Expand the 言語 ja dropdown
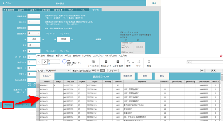This screenshot has width=223, height=121. [x=34, y=45]
